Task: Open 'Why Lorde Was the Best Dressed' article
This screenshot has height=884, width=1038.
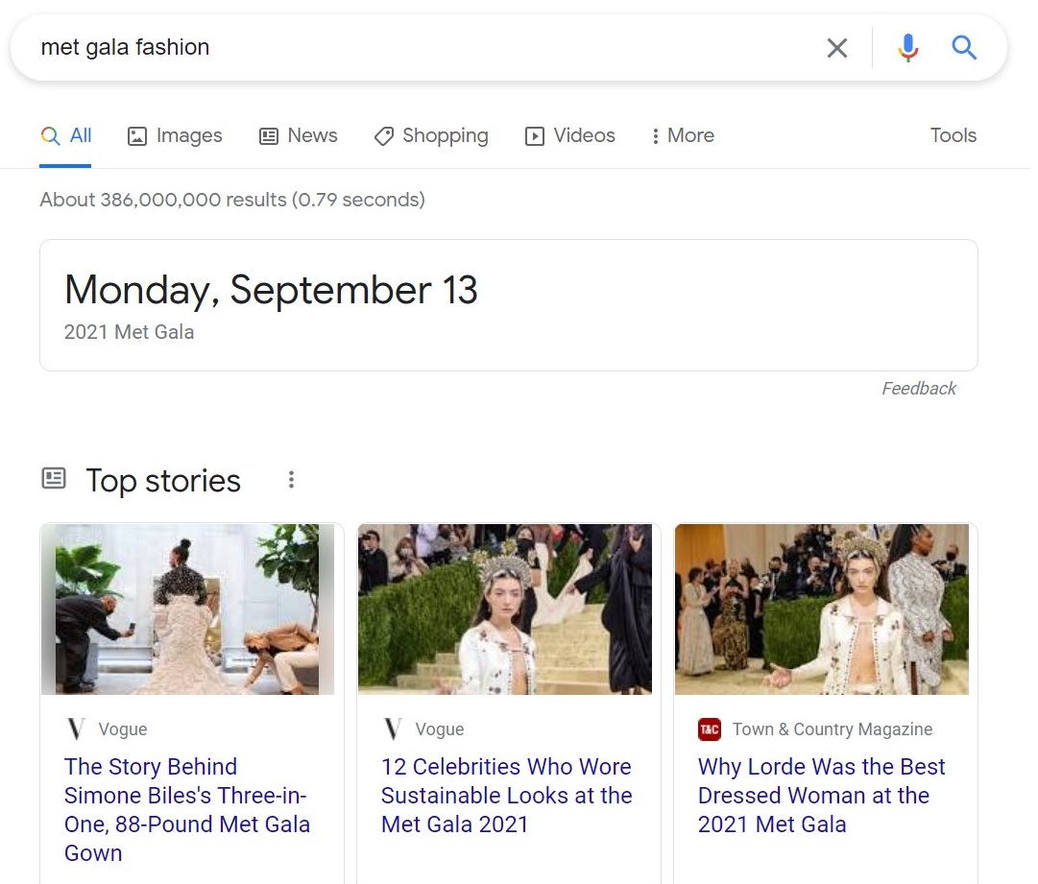Action: [x=822, y=796]
